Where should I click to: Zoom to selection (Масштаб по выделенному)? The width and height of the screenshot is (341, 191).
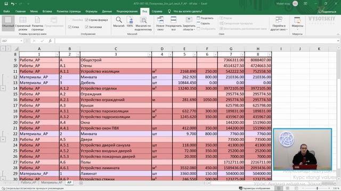coord(143,23)
